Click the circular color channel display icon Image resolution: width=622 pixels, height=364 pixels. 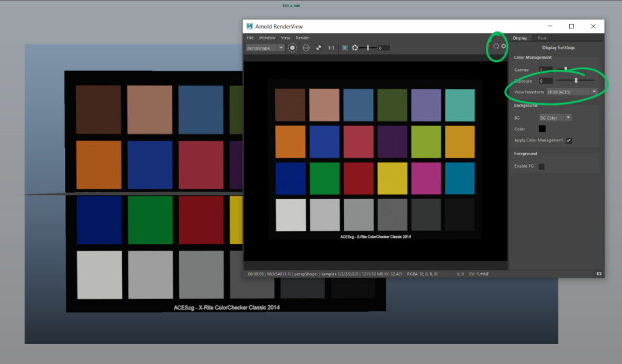click(292, 48)
